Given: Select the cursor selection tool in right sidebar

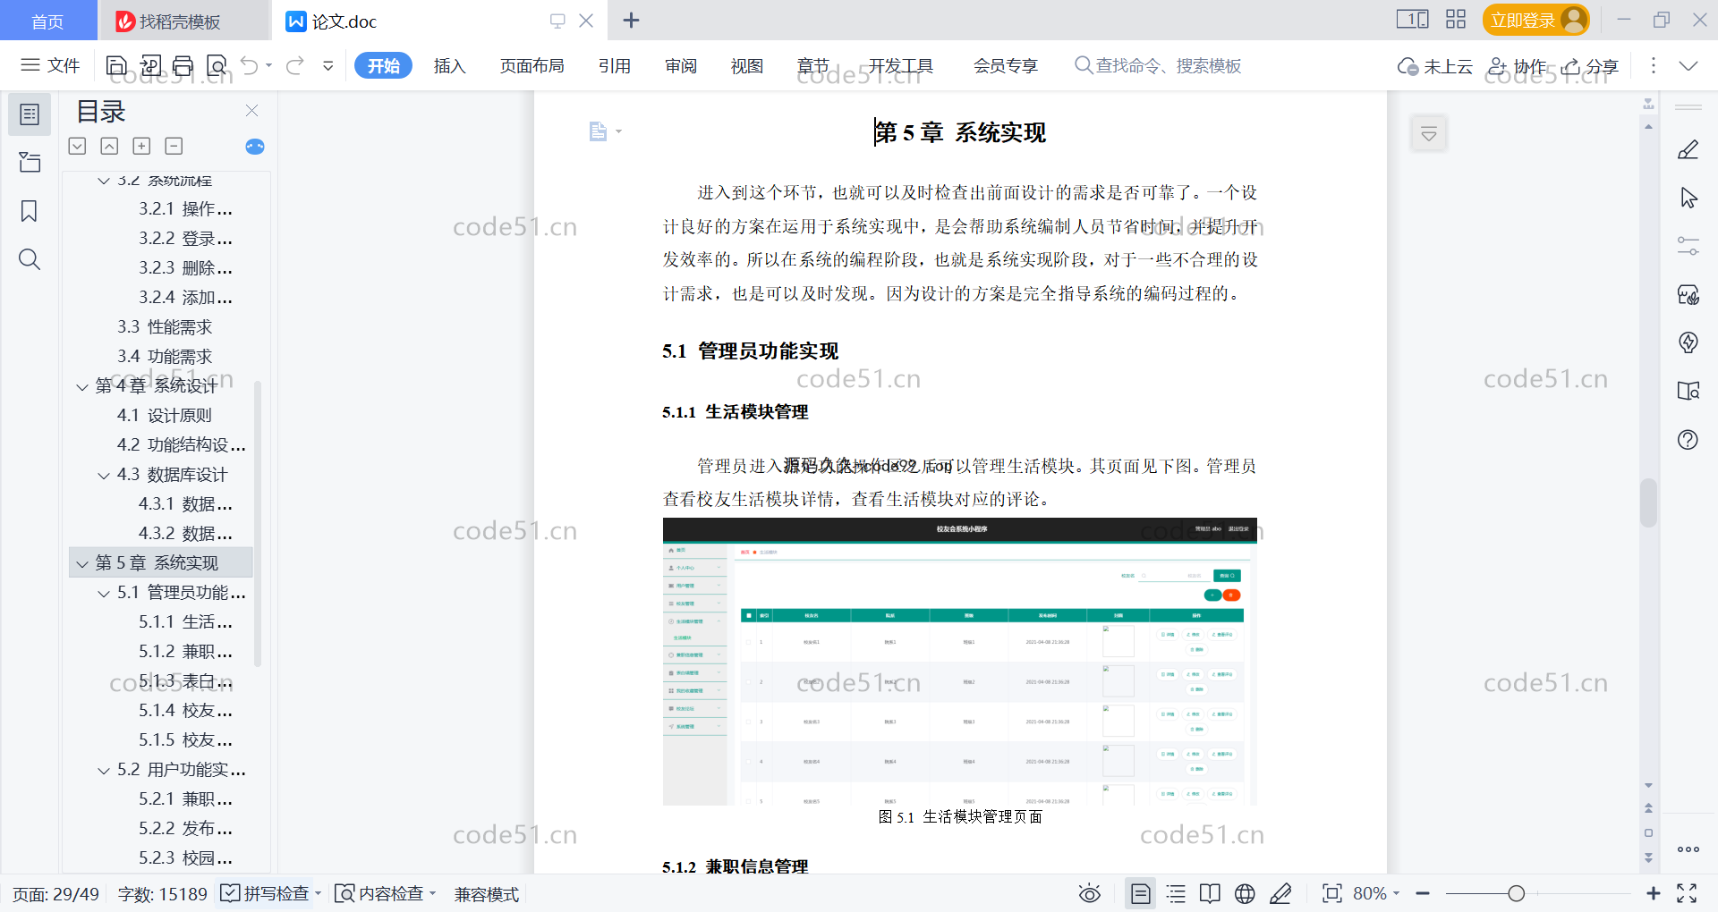Looking at the screenshot, I should click(1688, 198).
